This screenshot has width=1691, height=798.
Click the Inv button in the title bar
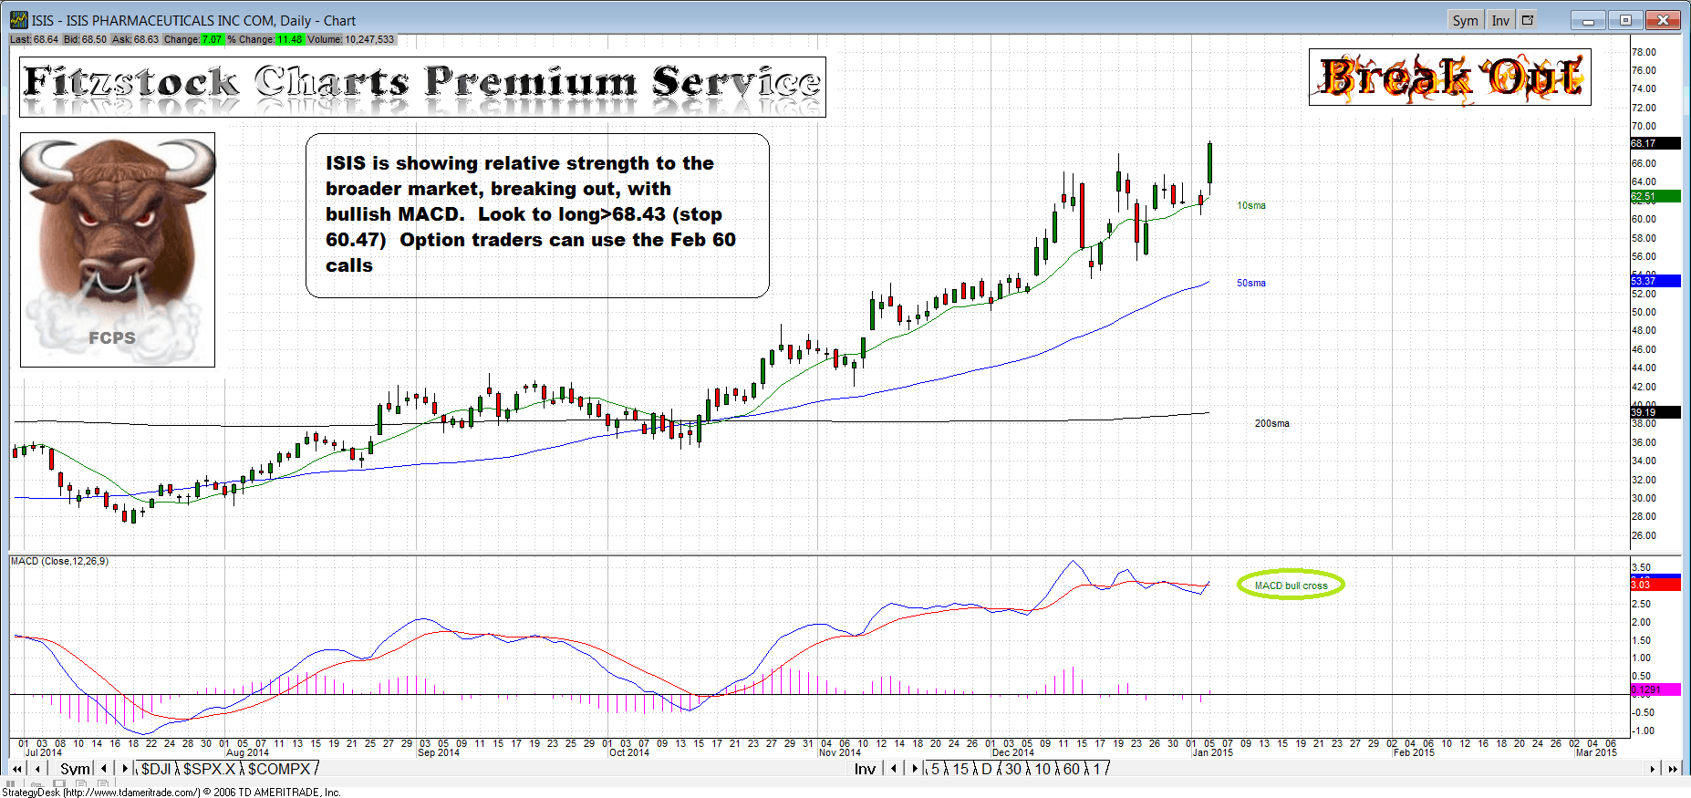[x=1500, y=20]
